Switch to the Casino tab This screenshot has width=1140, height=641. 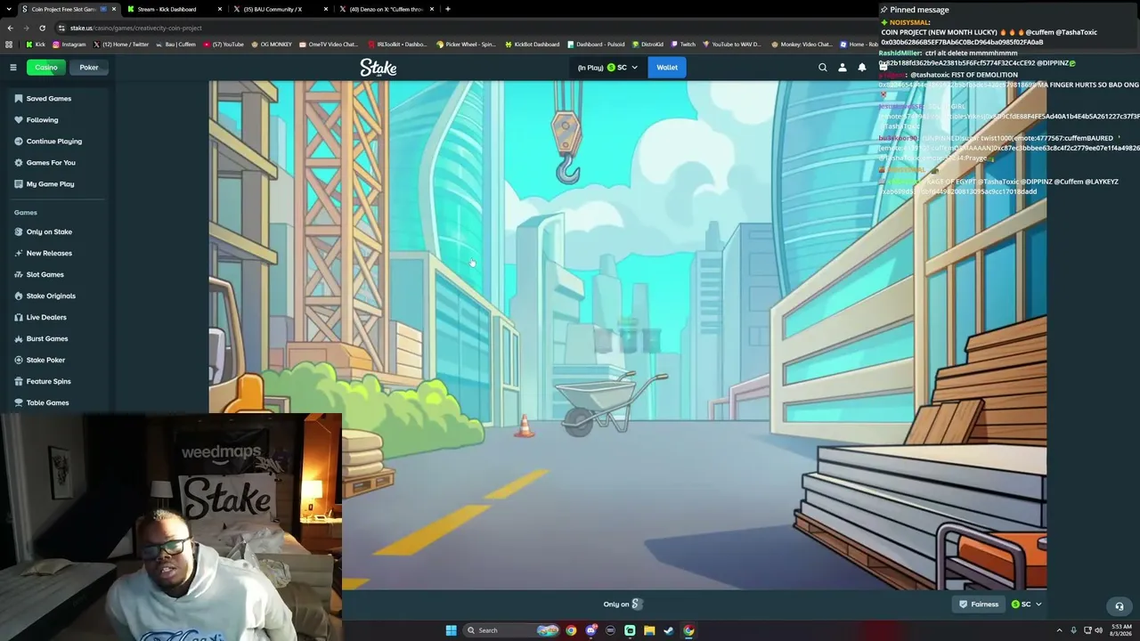[x=46, y=68]
